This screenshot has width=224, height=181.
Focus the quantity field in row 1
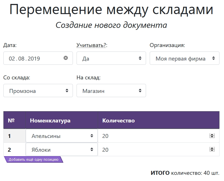153,136
